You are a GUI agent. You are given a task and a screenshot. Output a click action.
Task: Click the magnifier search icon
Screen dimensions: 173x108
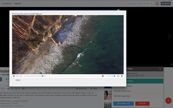point(152,4)
